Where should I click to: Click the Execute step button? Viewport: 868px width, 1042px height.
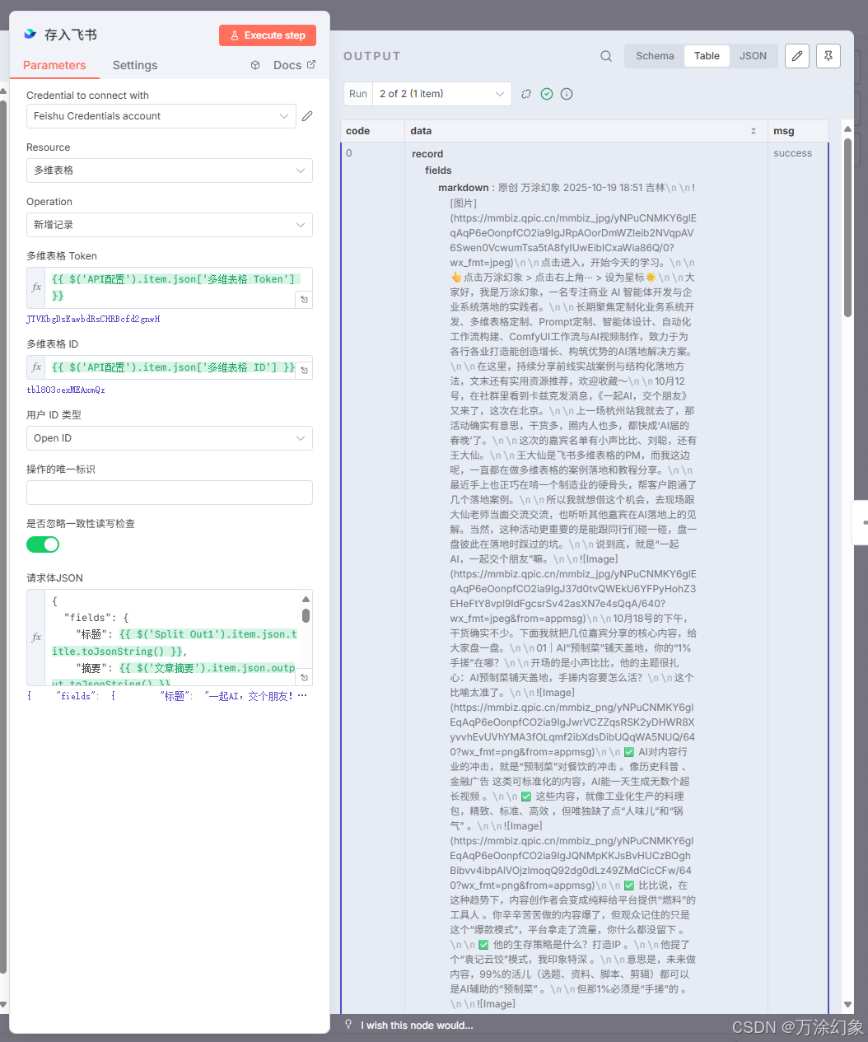tap(267, 35)
